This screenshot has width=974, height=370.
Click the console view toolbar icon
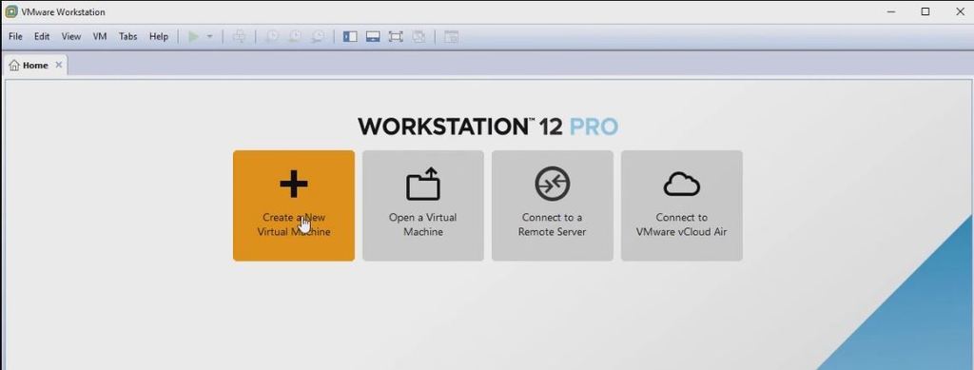[x=452, y=37]
